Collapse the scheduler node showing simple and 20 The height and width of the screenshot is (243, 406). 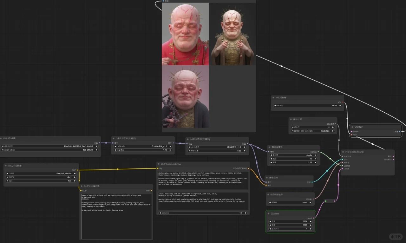270,147
